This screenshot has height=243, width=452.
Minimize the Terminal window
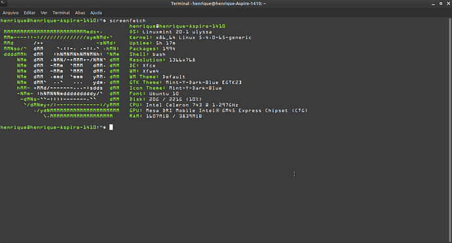click(433, 4)
